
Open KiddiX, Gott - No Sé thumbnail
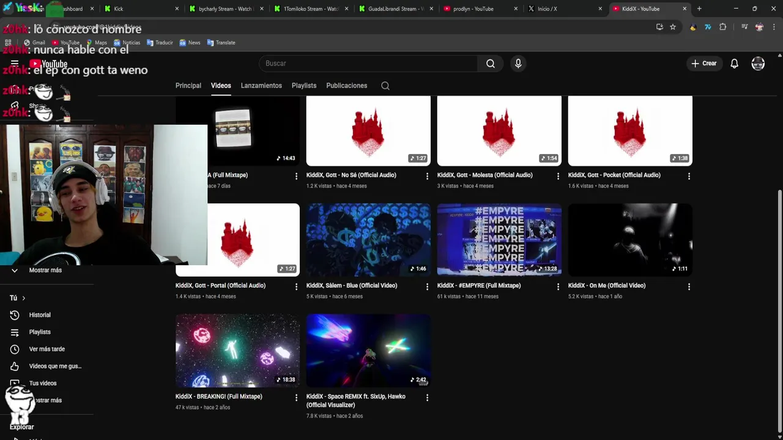(x=368, y=131)
